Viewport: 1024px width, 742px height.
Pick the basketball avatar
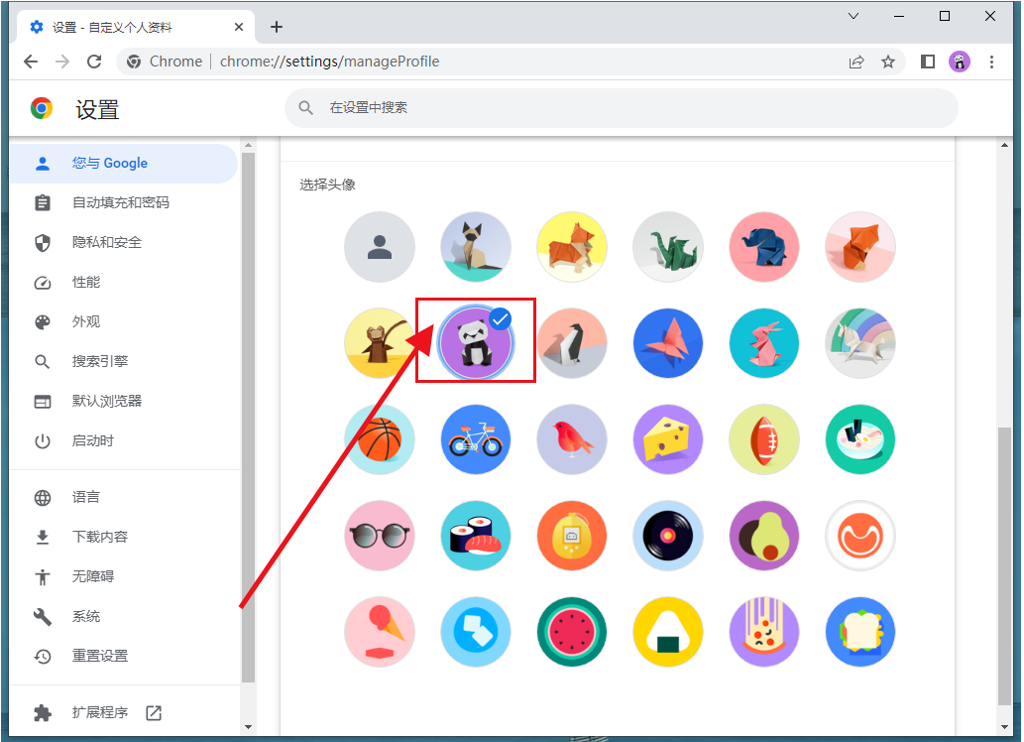click(x=380, y=439)
